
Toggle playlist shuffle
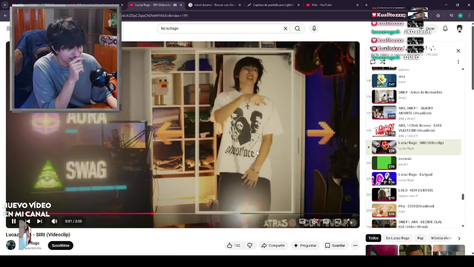click(383, 62)
